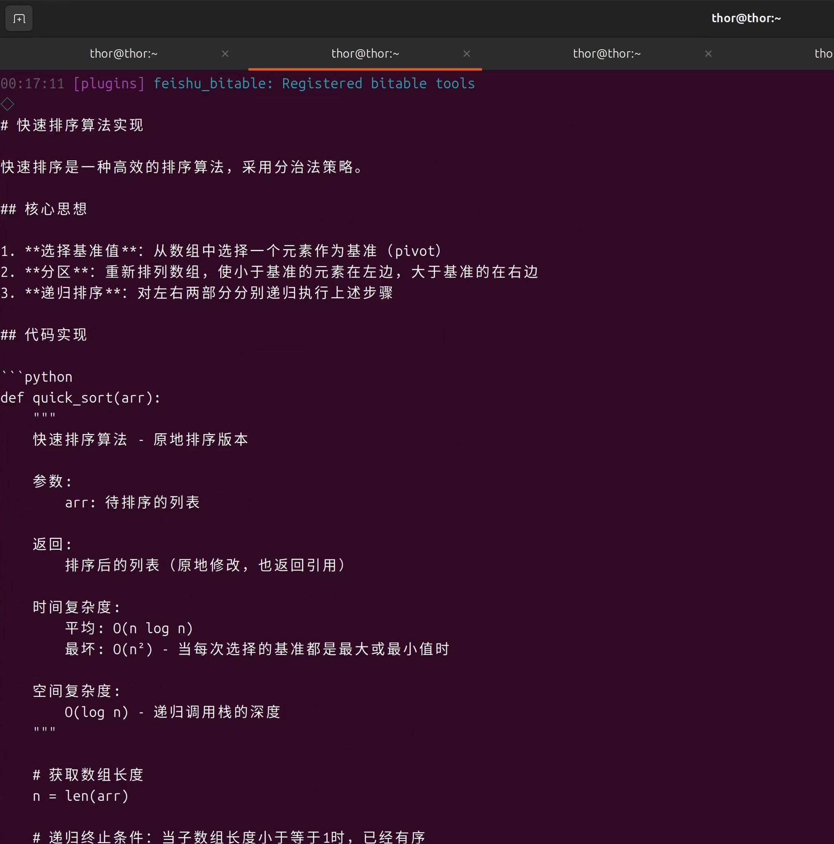Open a new terminal tab
Image resolution: width=834 pixels, height=844 pixels.
[x=19, y=19]
